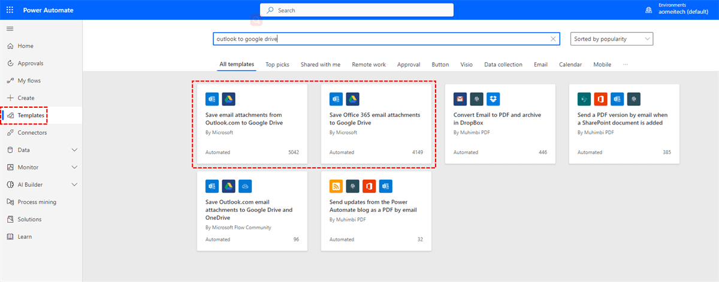Expand the Data section in sidebar
Viewport: 719px width, 282px height.
(x=74, y=150)
